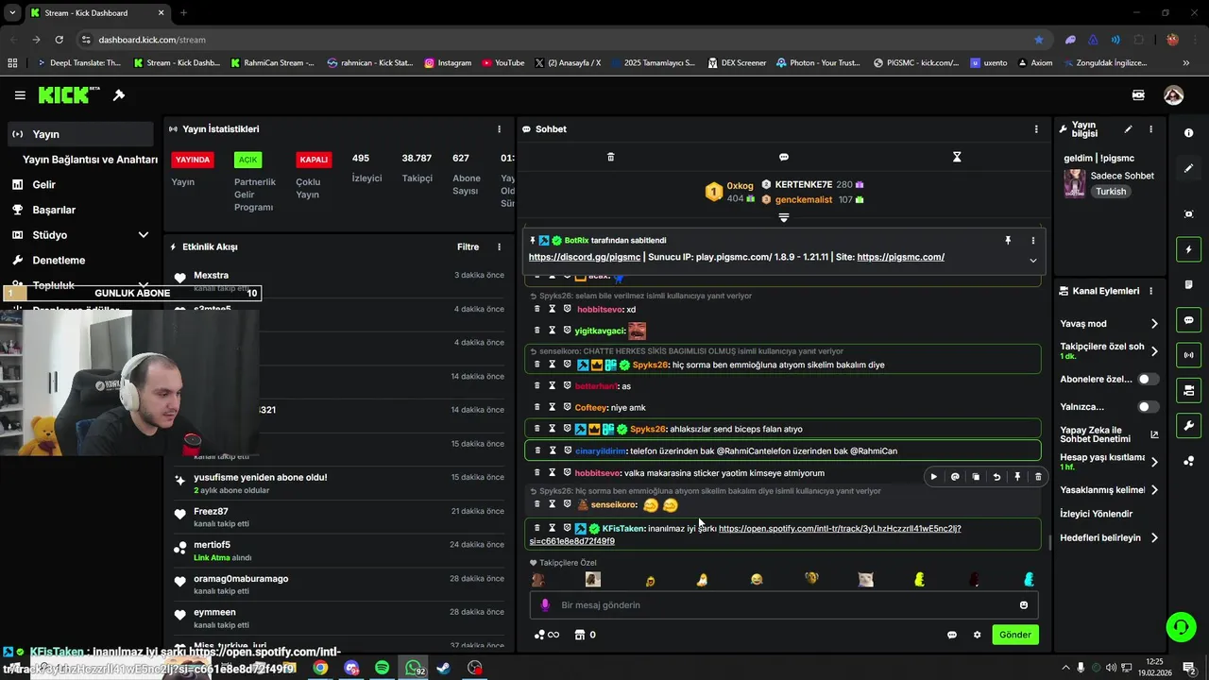
Task: Click the broadcast signal icon in right sidebar
Action: point(1189,355)
